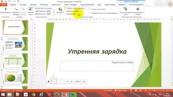Switch to reading view in status bar
The width and height of the screenshot is (173, 97).
click(x=141, y=91)
